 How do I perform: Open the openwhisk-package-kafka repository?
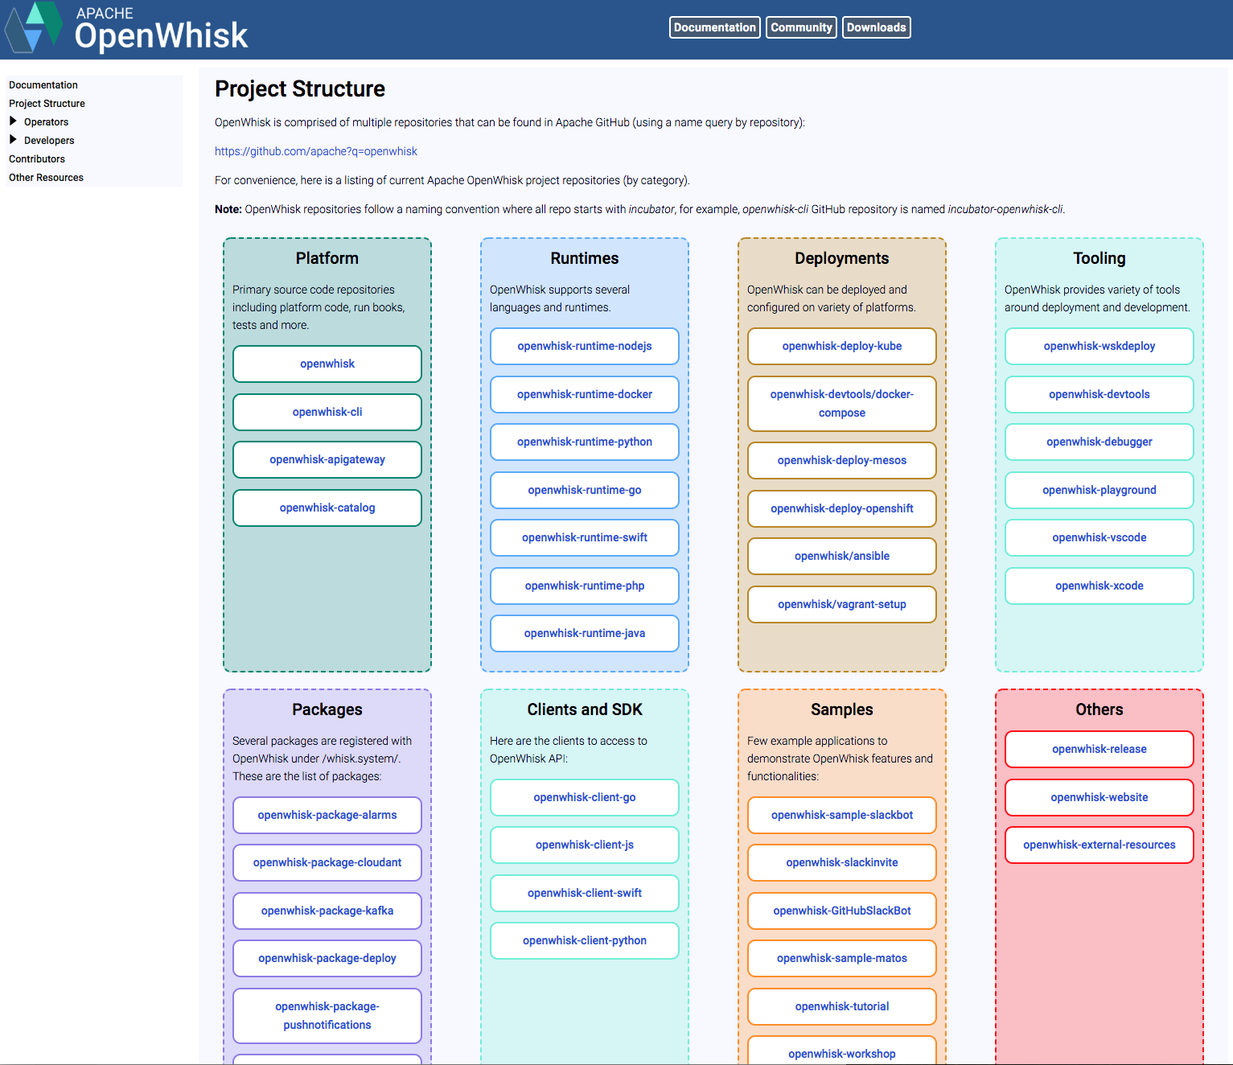point(327,911)
